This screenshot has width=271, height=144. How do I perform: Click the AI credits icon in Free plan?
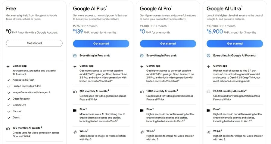(8, 128)
